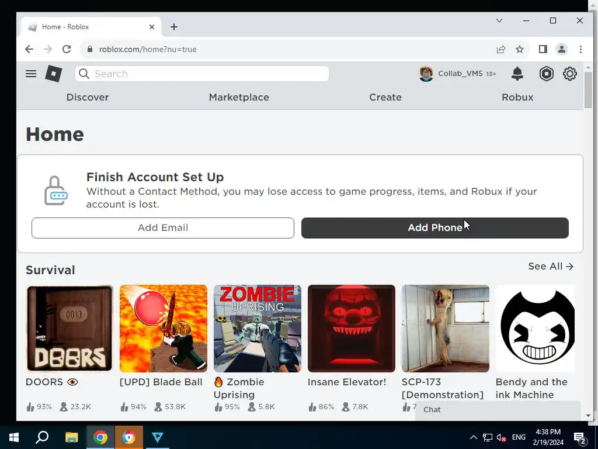Screen dimensions: 598x449
Task: Switch the ENG input language
Action: 519,437
